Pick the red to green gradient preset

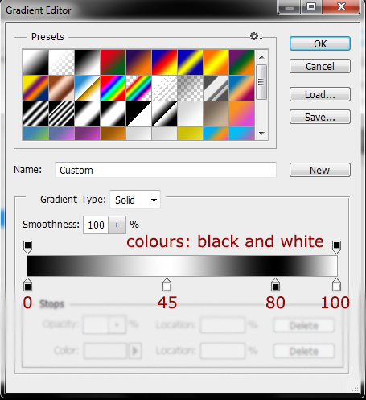[x=113, y=62]
